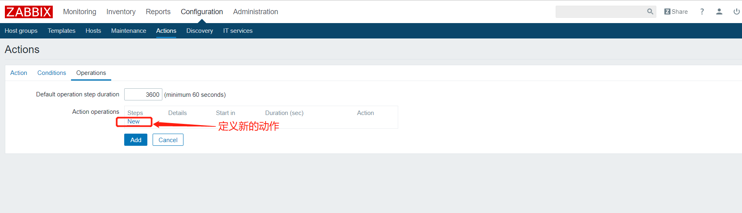Open the Administration menu
The height and width of the screenshot is (213, 742).
255,12
